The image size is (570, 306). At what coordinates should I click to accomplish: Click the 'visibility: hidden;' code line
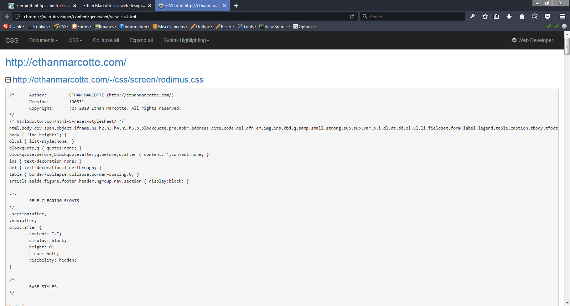coord(53,260)
